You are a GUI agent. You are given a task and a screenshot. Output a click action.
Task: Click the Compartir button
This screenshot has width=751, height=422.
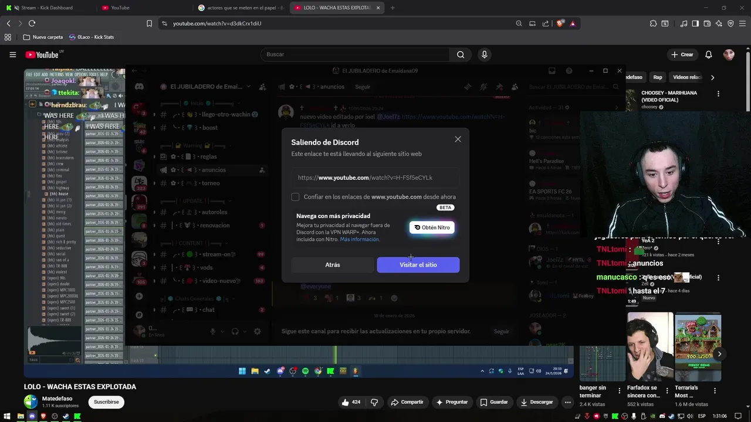click(407, 402)
